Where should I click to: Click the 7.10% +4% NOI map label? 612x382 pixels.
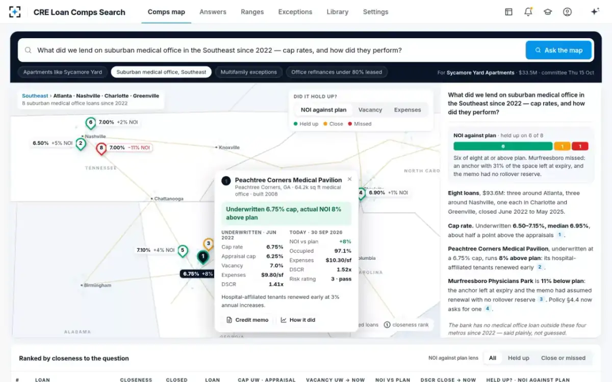click(156, 250)
